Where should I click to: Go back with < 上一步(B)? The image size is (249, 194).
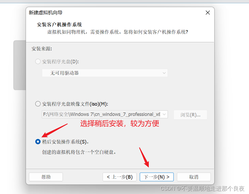[119, 177]
